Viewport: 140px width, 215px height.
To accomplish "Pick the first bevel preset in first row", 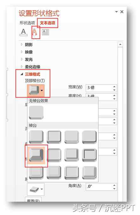I will (36, 137).
